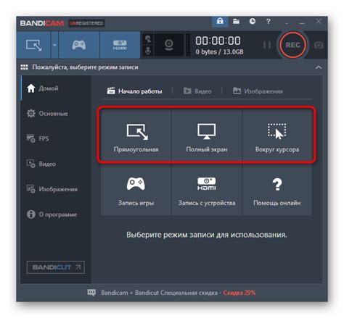Screen dimensions: 344x318
Task: Choose the Запись с устройства tile
Action: pos(207,189)
